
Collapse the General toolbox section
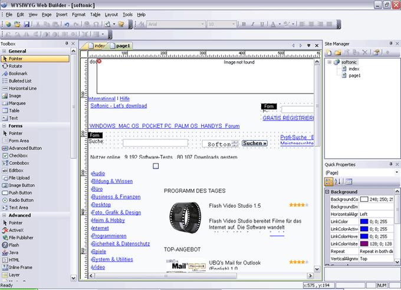coord(4,51)
